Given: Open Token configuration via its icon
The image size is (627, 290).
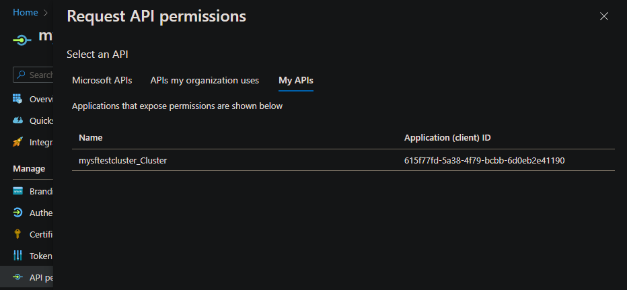Looking at the screenshot, I should click(x=18, y=256).
